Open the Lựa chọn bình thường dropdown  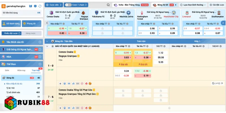pyautogui.click(x=194, y=5)
